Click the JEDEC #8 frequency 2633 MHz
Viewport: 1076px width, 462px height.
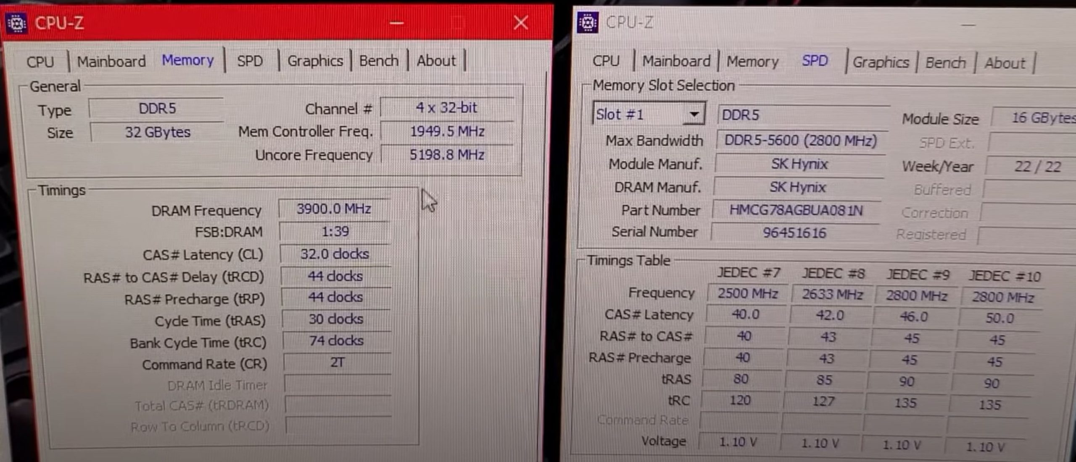(832, 295)
